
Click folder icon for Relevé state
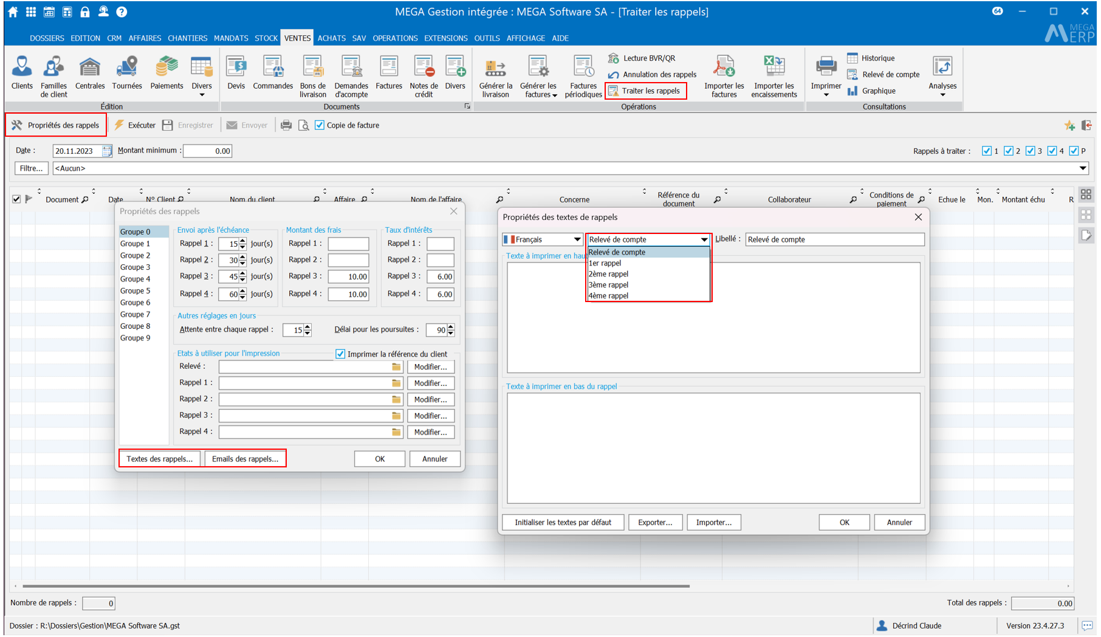(396, 367)
